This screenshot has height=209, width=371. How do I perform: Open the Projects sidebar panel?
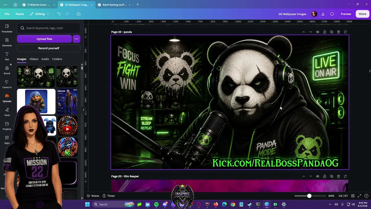pos(7,126)
